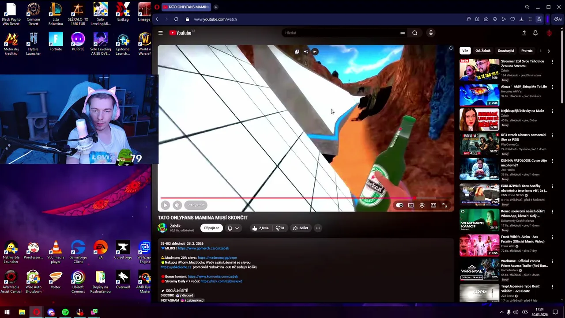Show hidden system tray icons chevron
This screenshot has width=565, height=318.
[501, 312]
